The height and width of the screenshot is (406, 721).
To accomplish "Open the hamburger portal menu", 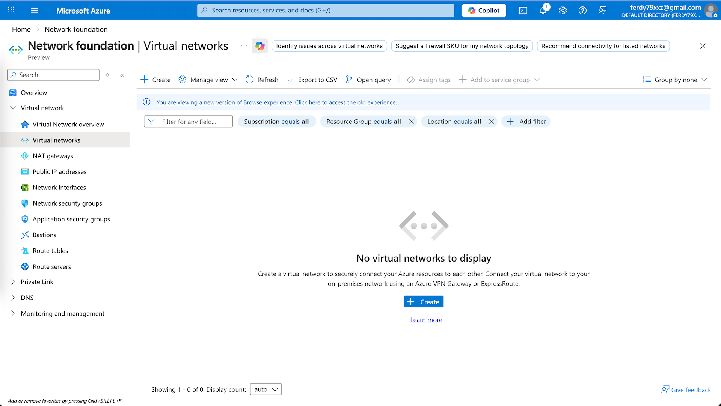I will click(x=35, y=11).
